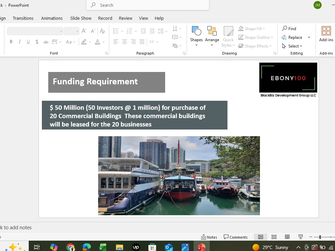Click Decrease Font Size icon
This screenshot has height=251, width=335.
click(x=93, y=31)
